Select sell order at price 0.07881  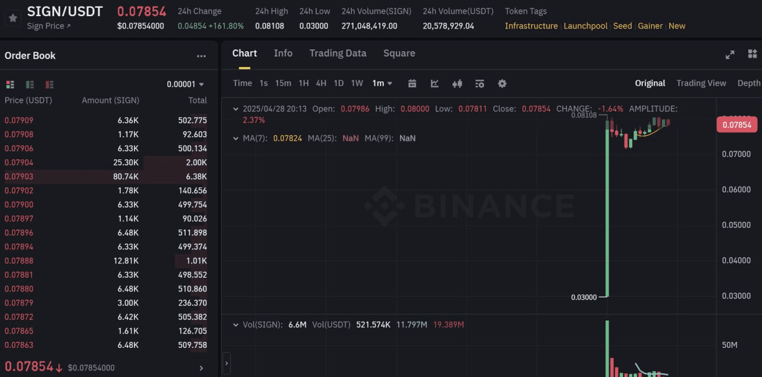(106, 275)
